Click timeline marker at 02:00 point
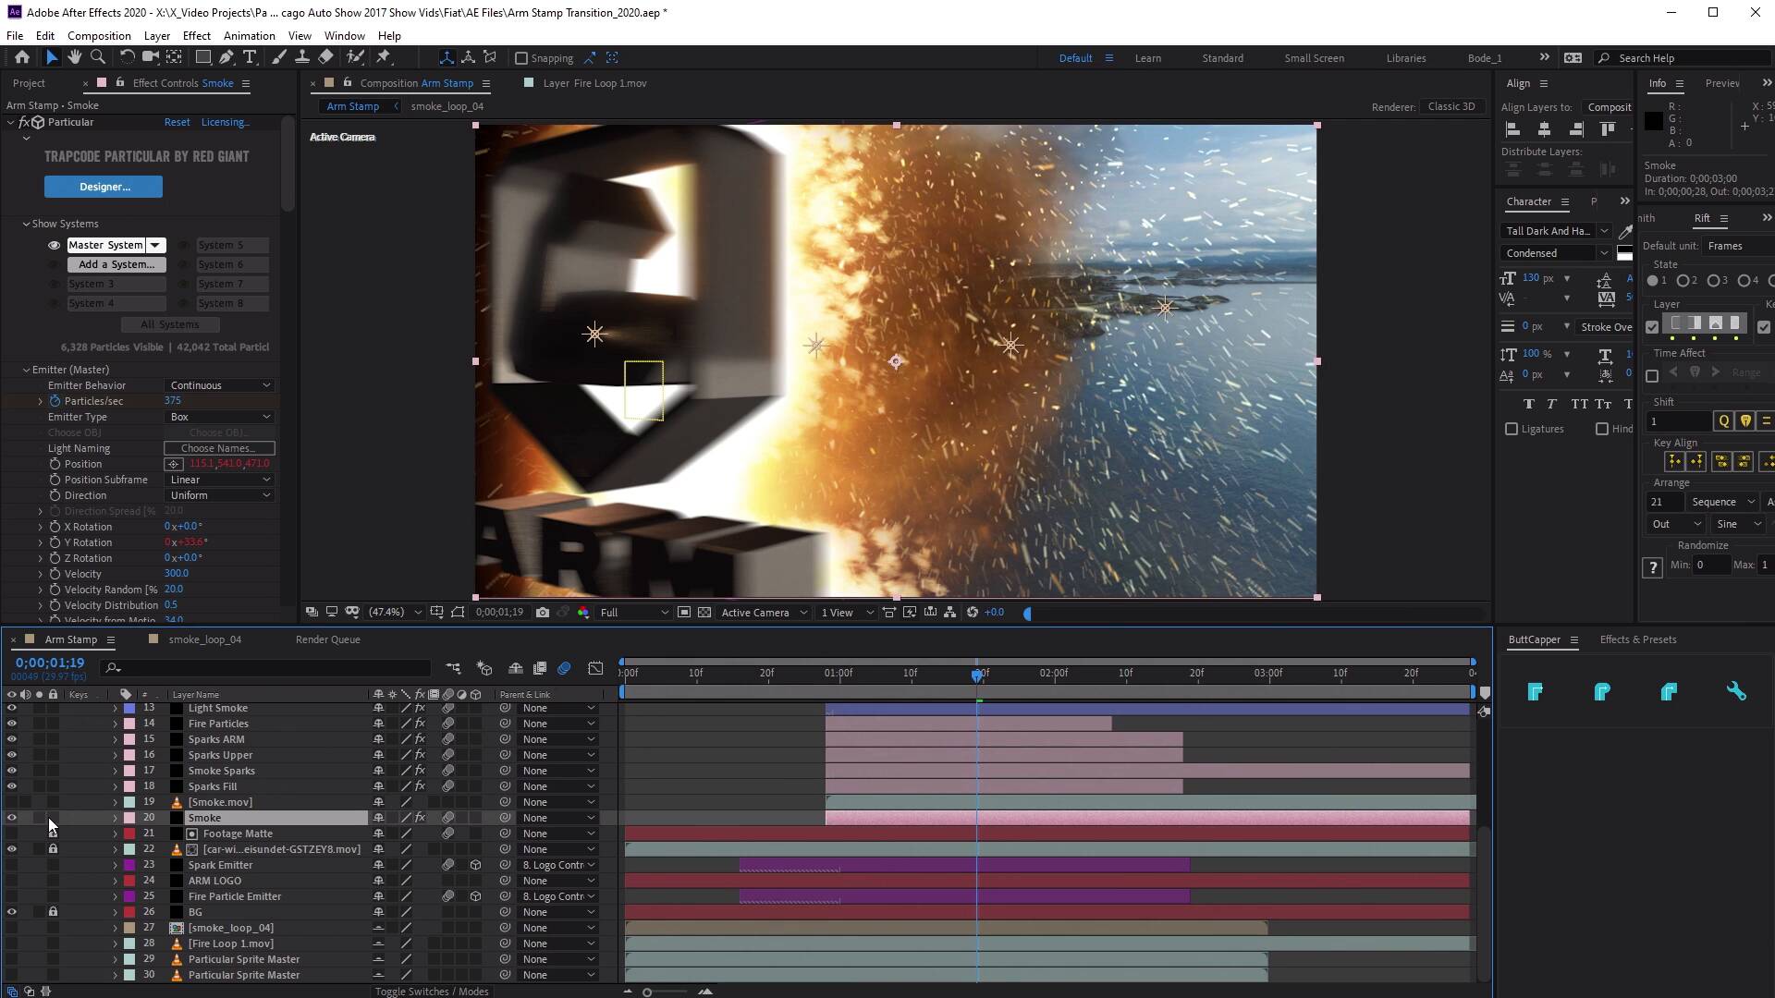This screenshot has height=998, width=1775. (x=1049, y=674)
